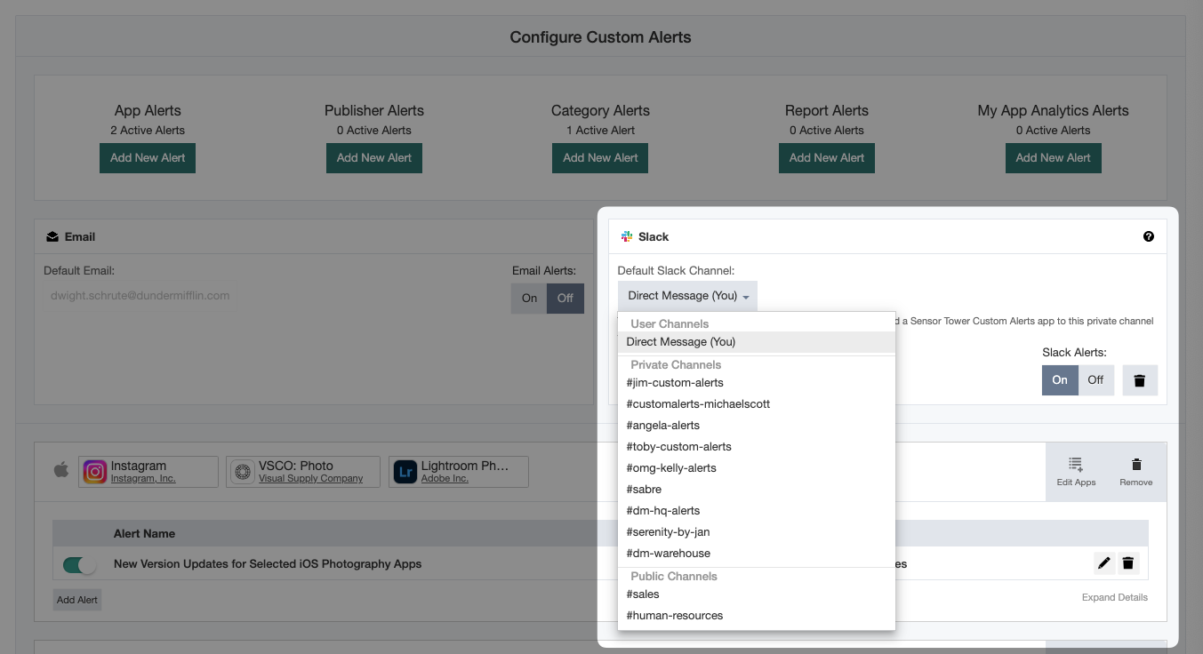Click the New Version Updates alert name
Screen dimensions: 1203x654
pyautogui.click(x=268, y=564)
